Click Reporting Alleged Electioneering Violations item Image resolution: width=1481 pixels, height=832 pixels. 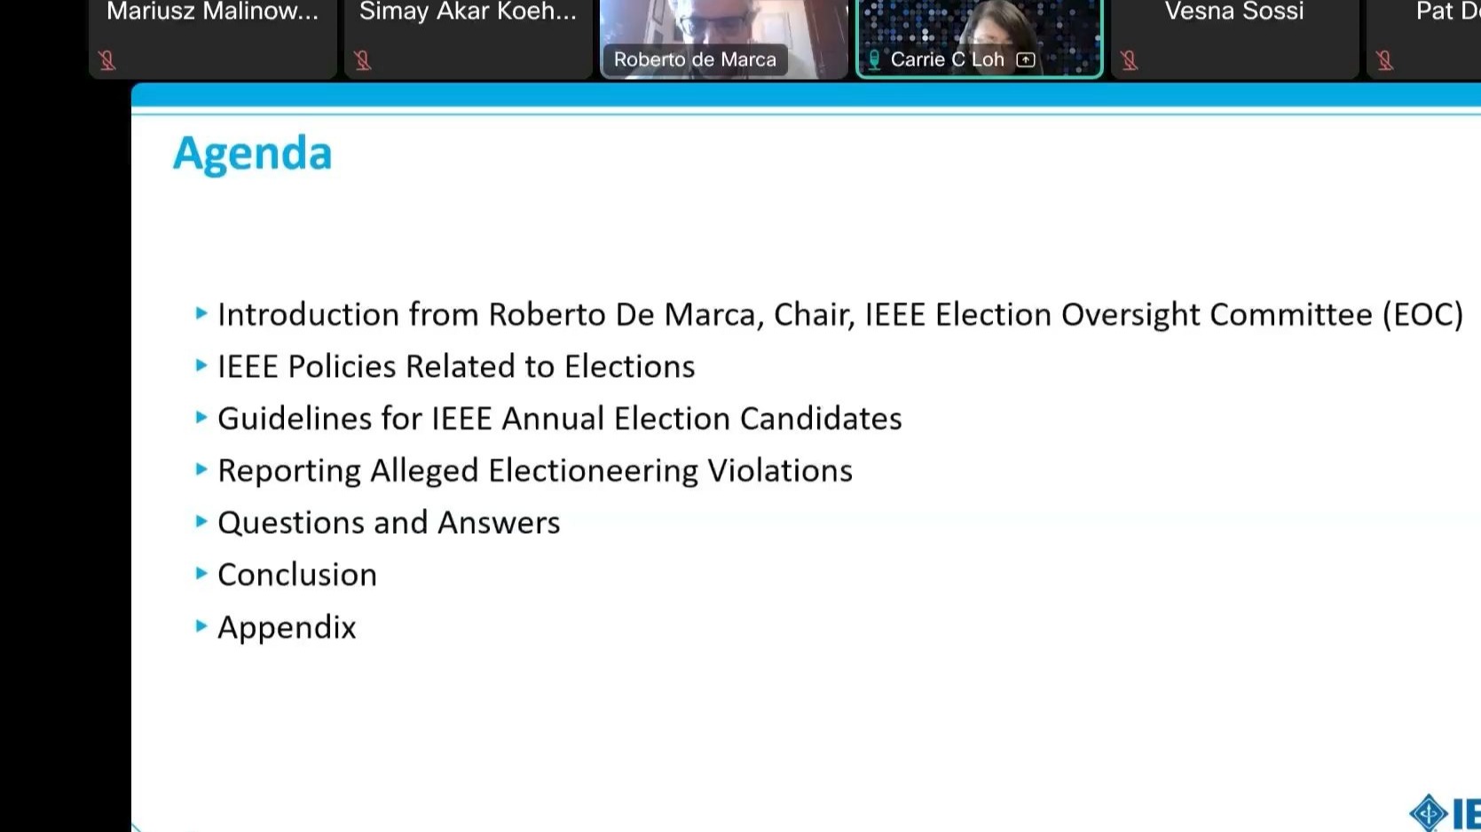point(535,471)
